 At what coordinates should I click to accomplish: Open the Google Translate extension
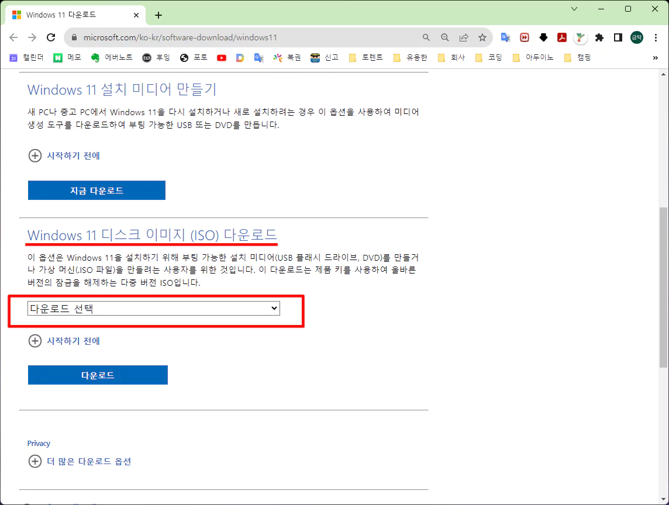506,37
